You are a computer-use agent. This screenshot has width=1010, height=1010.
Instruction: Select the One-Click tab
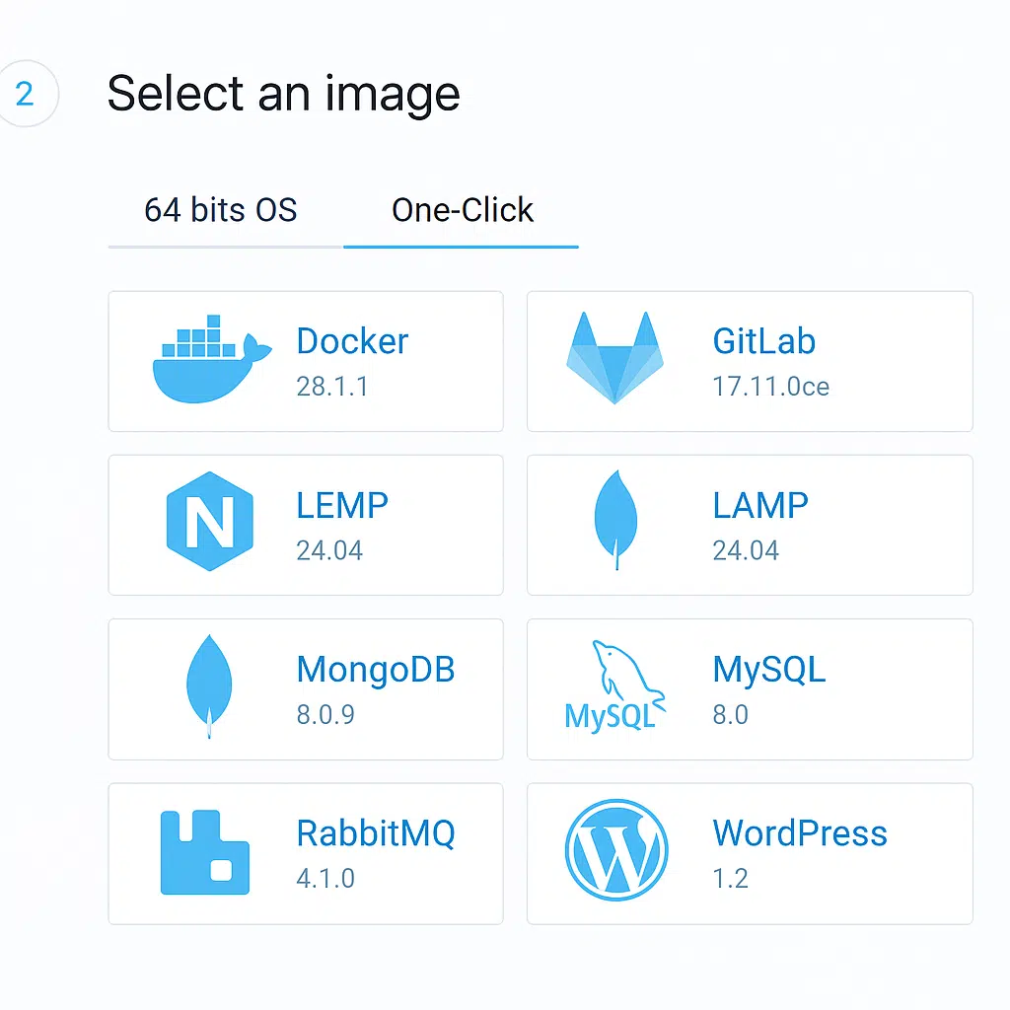[463, 210]
